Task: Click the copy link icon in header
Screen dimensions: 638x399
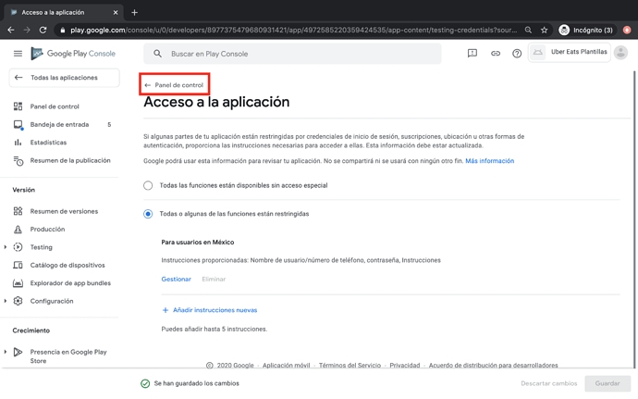Action: click(x=495, y=54)
